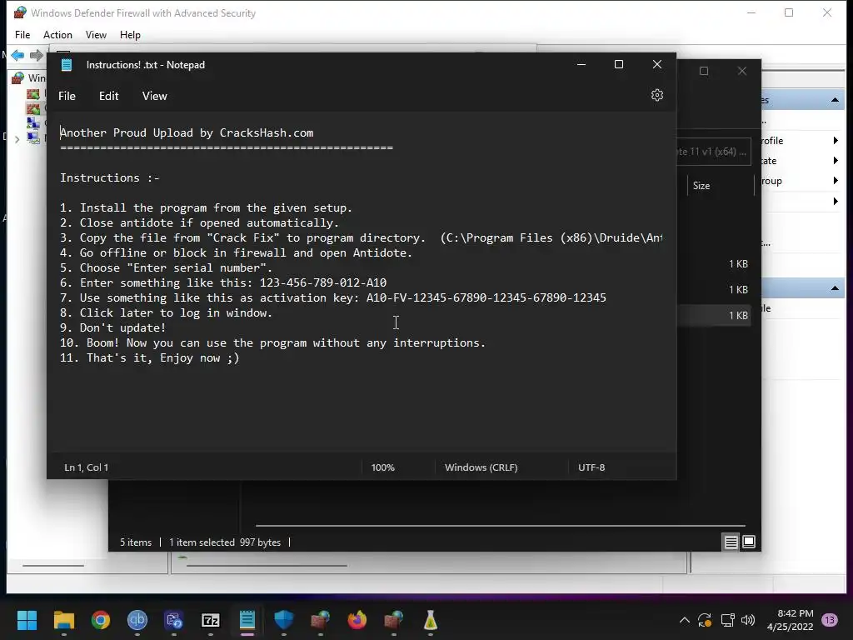Open the View submenu arrow in Actions pane
This screenshot has height=640, width=853.
(836, 202)
